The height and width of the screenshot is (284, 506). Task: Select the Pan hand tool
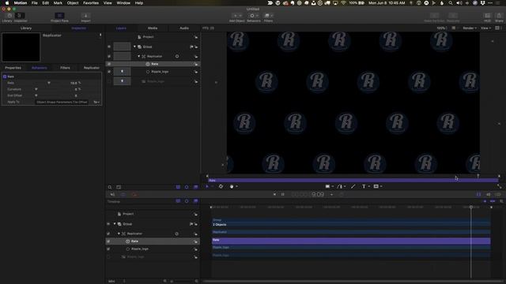pos(232,186)
